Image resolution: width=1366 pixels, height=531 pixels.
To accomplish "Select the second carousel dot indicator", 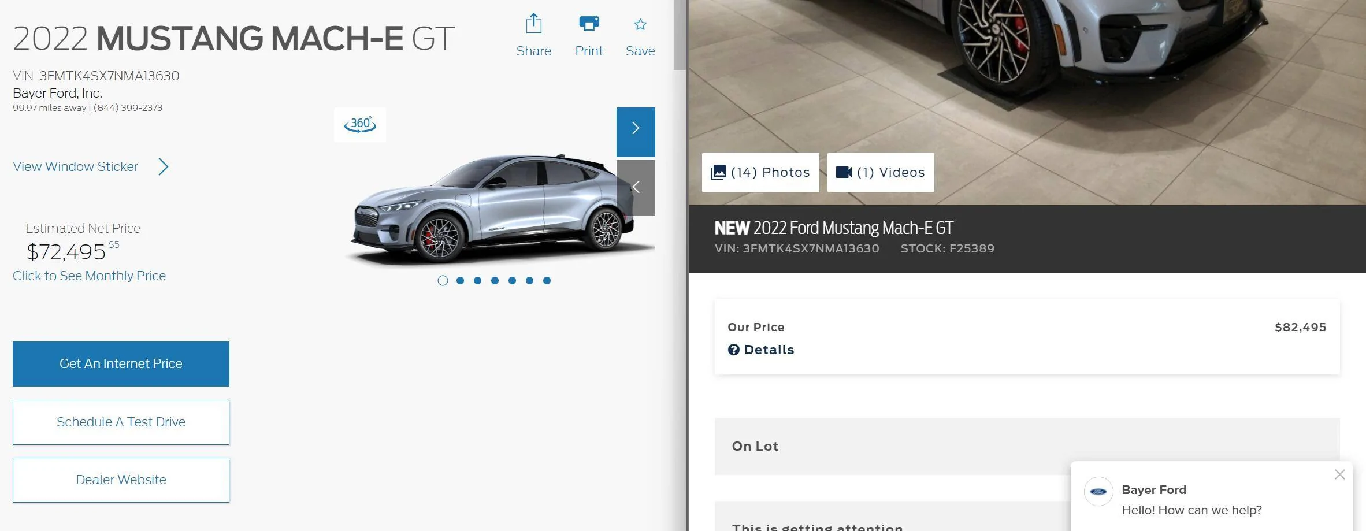I will click(460, 280).
